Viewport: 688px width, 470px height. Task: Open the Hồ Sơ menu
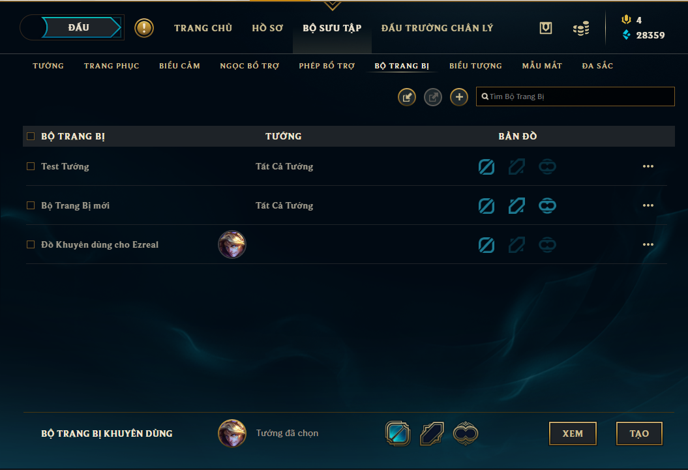click(x=267, y=28)
